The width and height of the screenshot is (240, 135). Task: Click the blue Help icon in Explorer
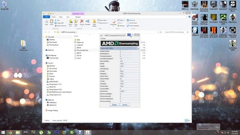pos(189,17)
